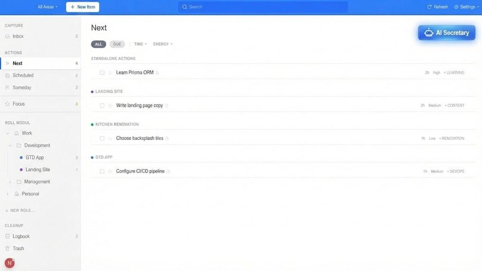482x271 pixels.
Task: Open the user avatar N
Action: tap(9, 263)
